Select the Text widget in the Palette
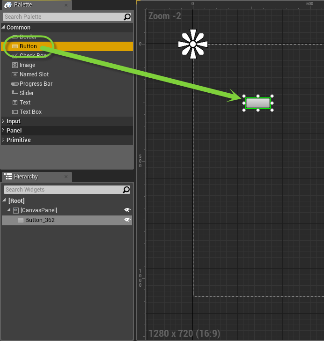Image resolution: width=324 pixels, height=341 pixels. pyautogui.click(x=67, y=103)
